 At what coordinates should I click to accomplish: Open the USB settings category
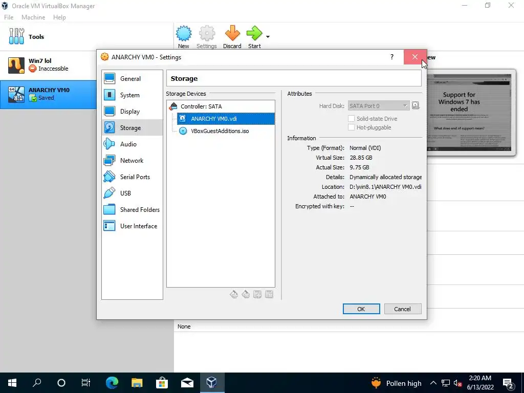pyautogui.click(x=132, y=193)
